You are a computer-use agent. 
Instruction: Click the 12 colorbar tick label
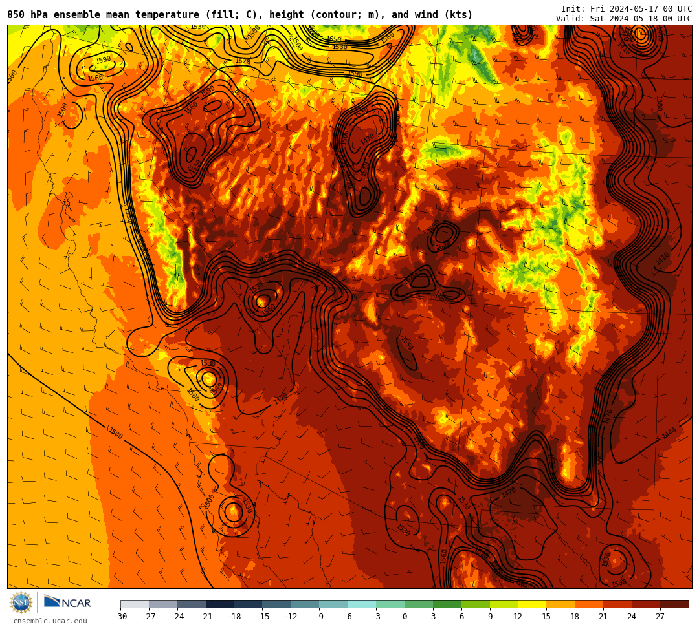coord(518,617)
